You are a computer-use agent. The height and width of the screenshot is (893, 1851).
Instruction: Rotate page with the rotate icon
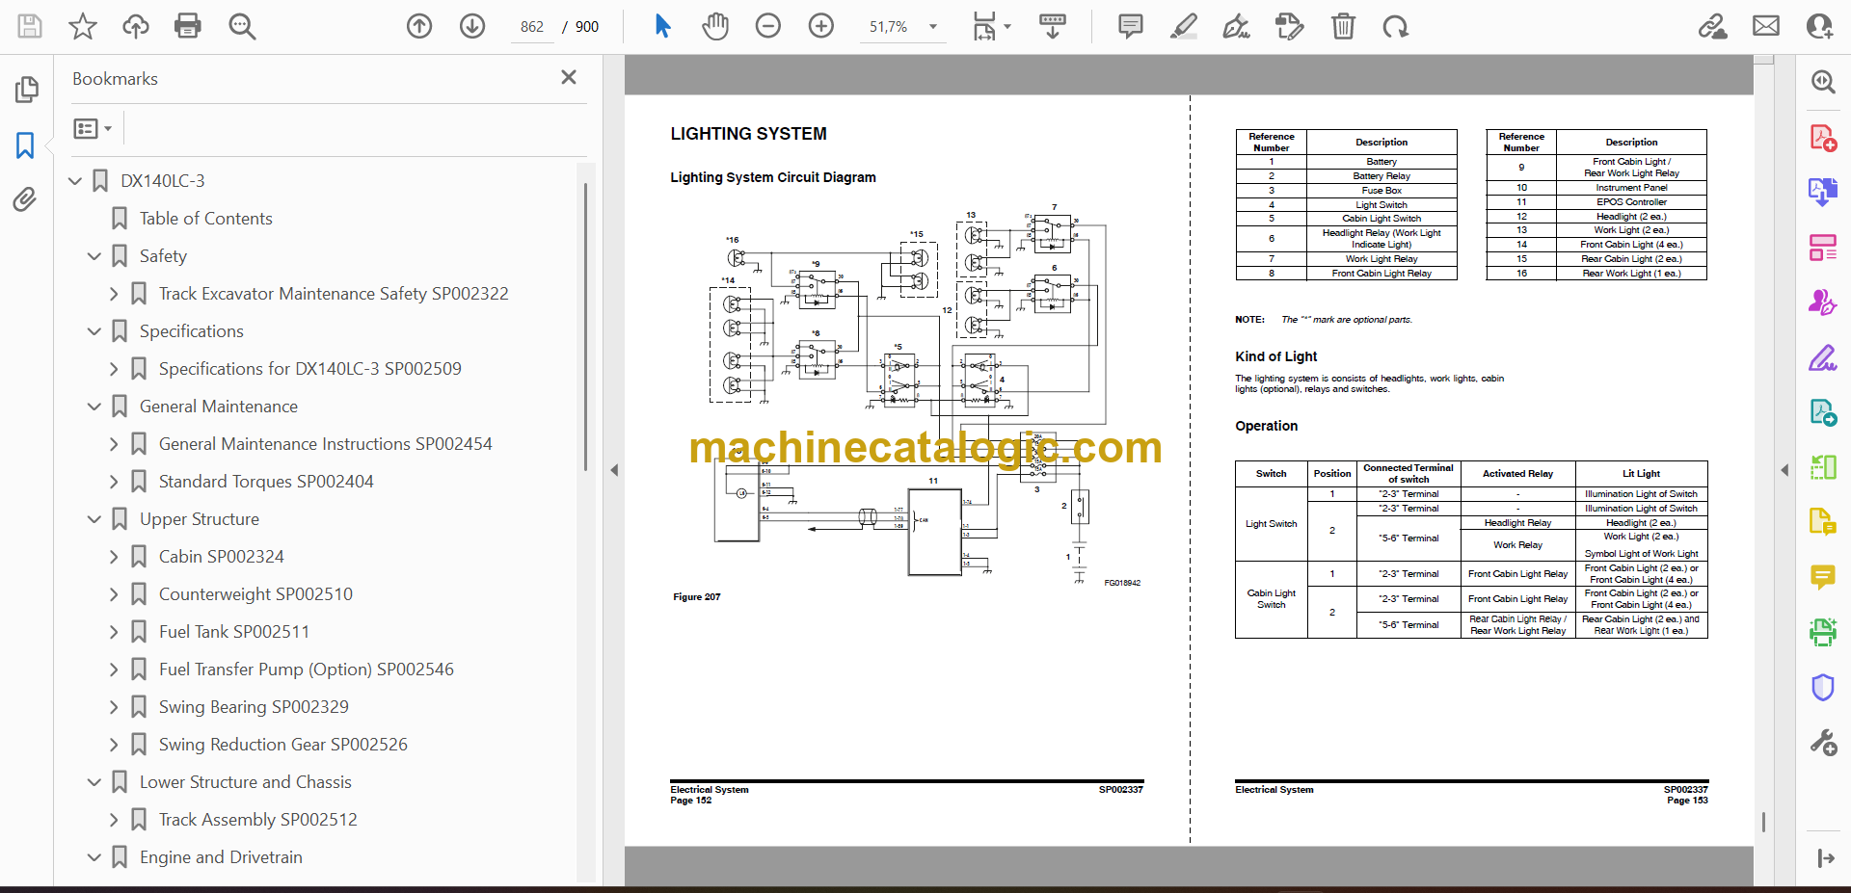[x=1396, y=26]
